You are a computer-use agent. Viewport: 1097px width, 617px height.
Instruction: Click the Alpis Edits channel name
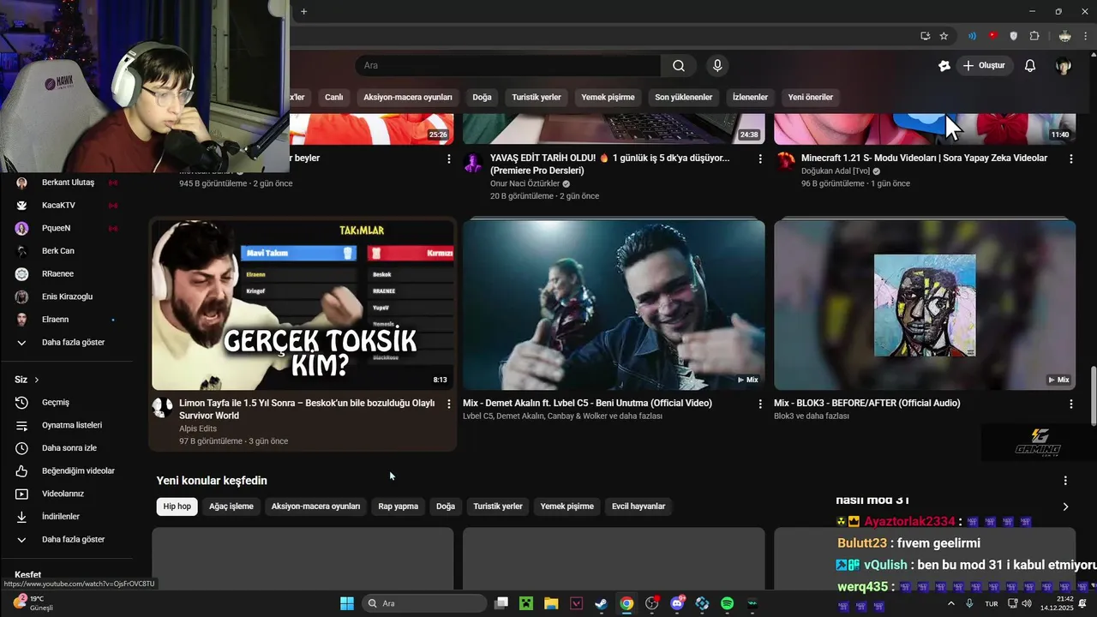(x=198, y=428)
